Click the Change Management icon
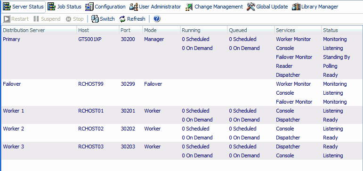Viewport: 363px width, 171px height. tap(189, 7)
